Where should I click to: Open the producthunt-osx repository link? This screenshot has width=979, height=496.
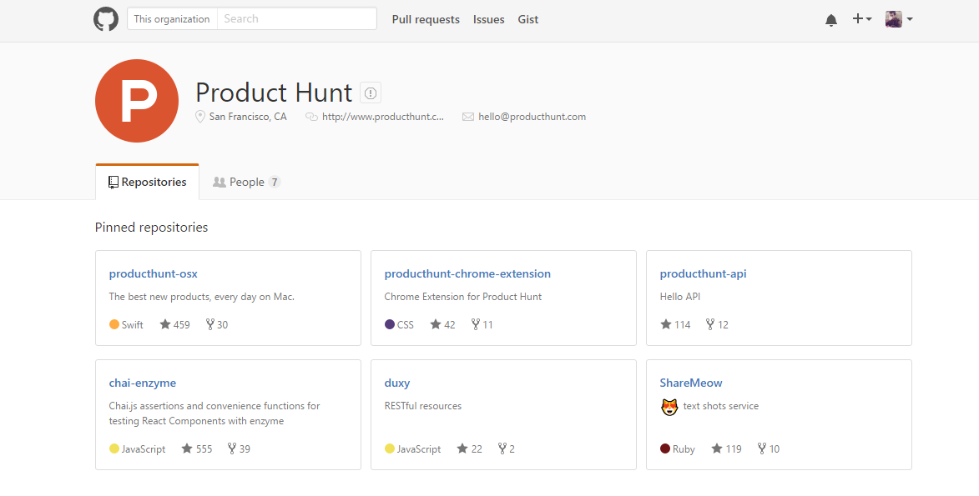[154, 273]
